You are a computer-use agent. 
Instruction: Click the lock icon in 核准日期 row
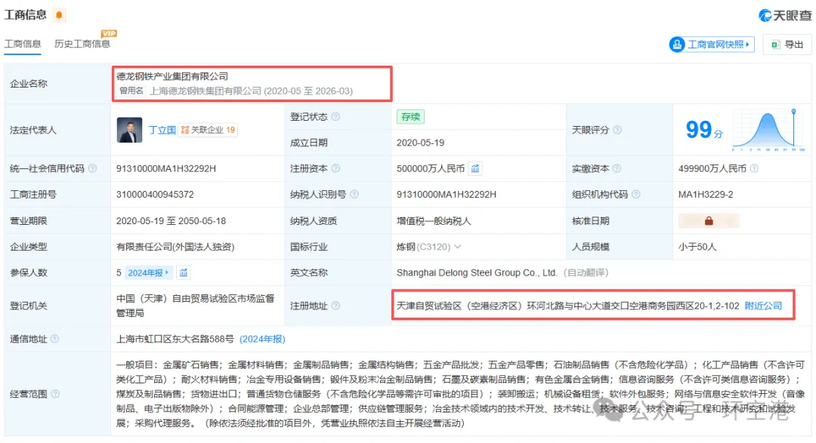(709, 221)
